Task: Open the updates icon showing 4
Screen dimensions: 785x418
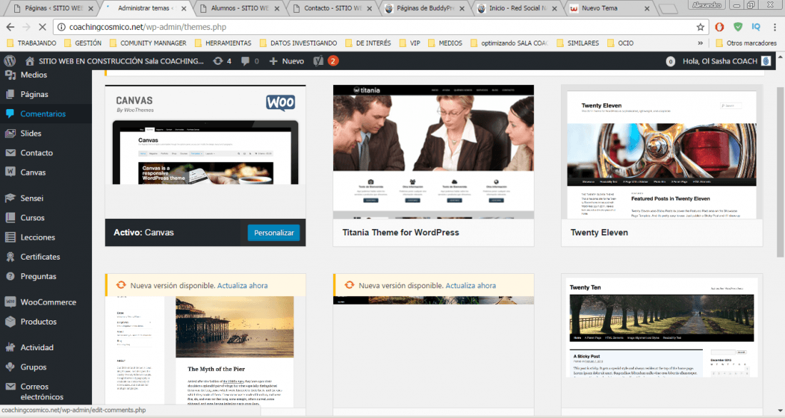Action: pos(222,61)
